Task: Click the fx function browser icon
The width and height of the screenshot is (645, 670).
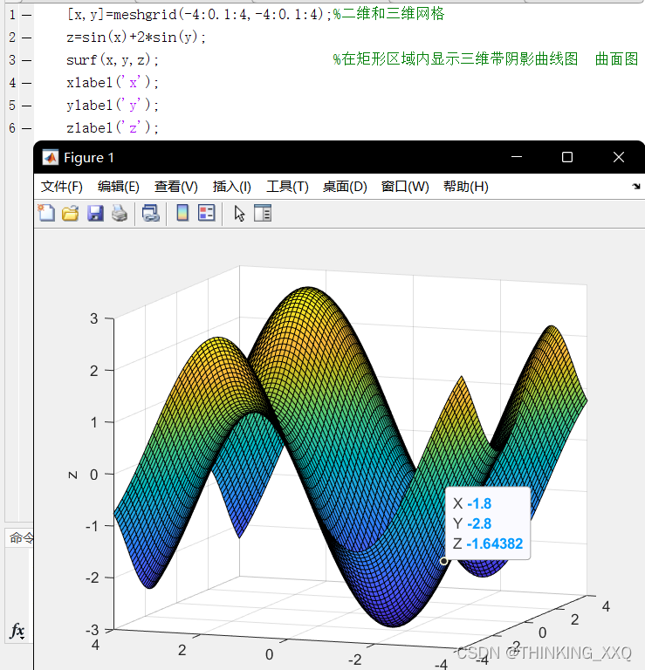Action: point(17,631)
